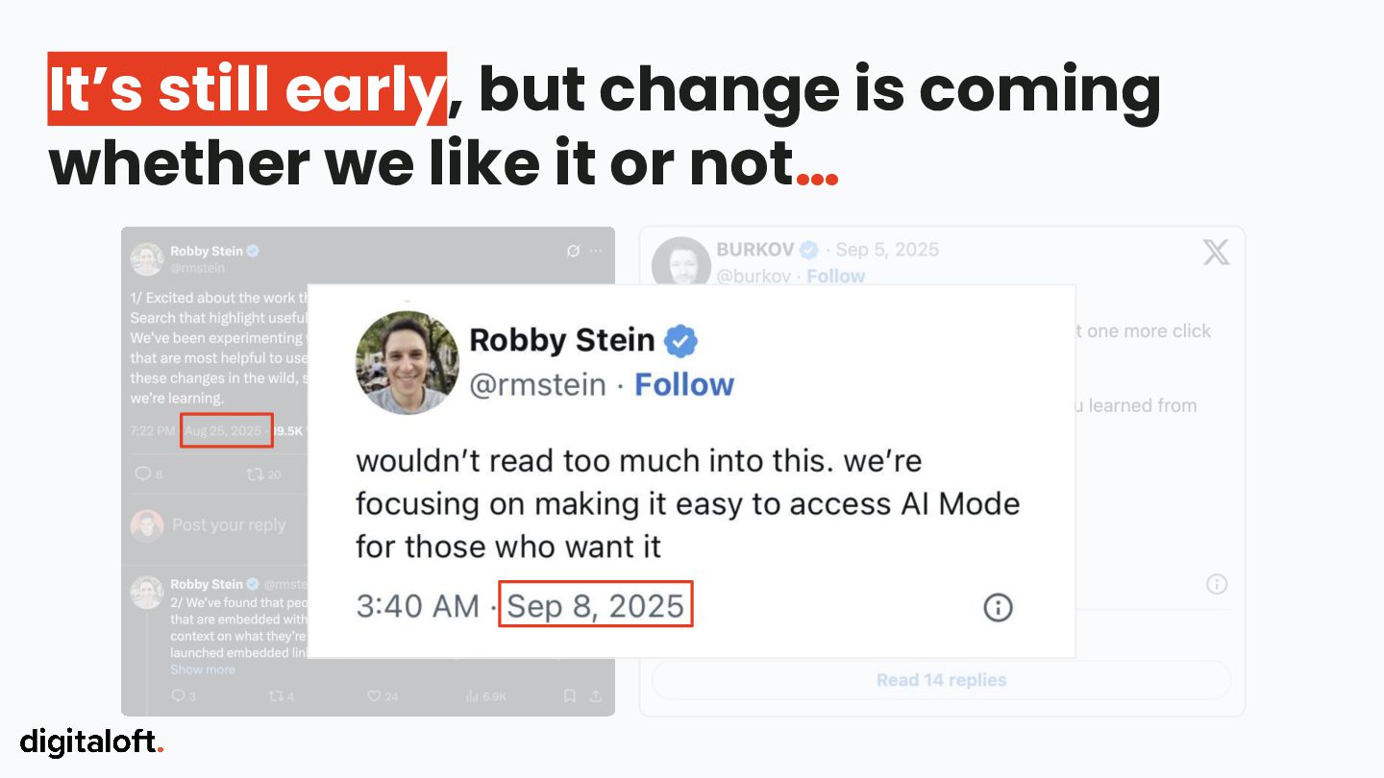Click the share icon on the second thread tweet
Viewport: 1384px width, 778px height.
pyautogui.click(x=596, y=695)
